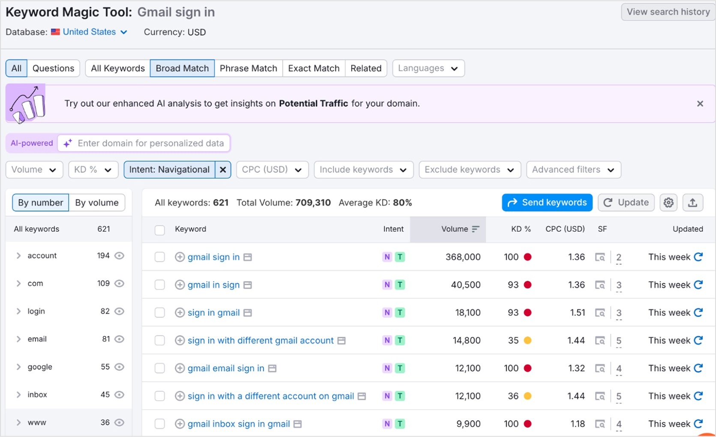Select the Questions tab
The image size is (716, 437).
point(53,68)
